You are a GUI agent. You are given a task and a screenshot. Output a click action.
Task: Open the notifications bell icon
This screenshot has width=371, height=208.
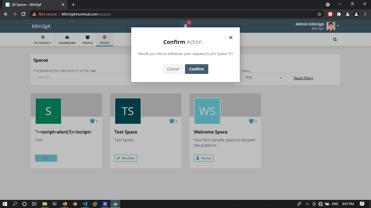click(185, 26)
